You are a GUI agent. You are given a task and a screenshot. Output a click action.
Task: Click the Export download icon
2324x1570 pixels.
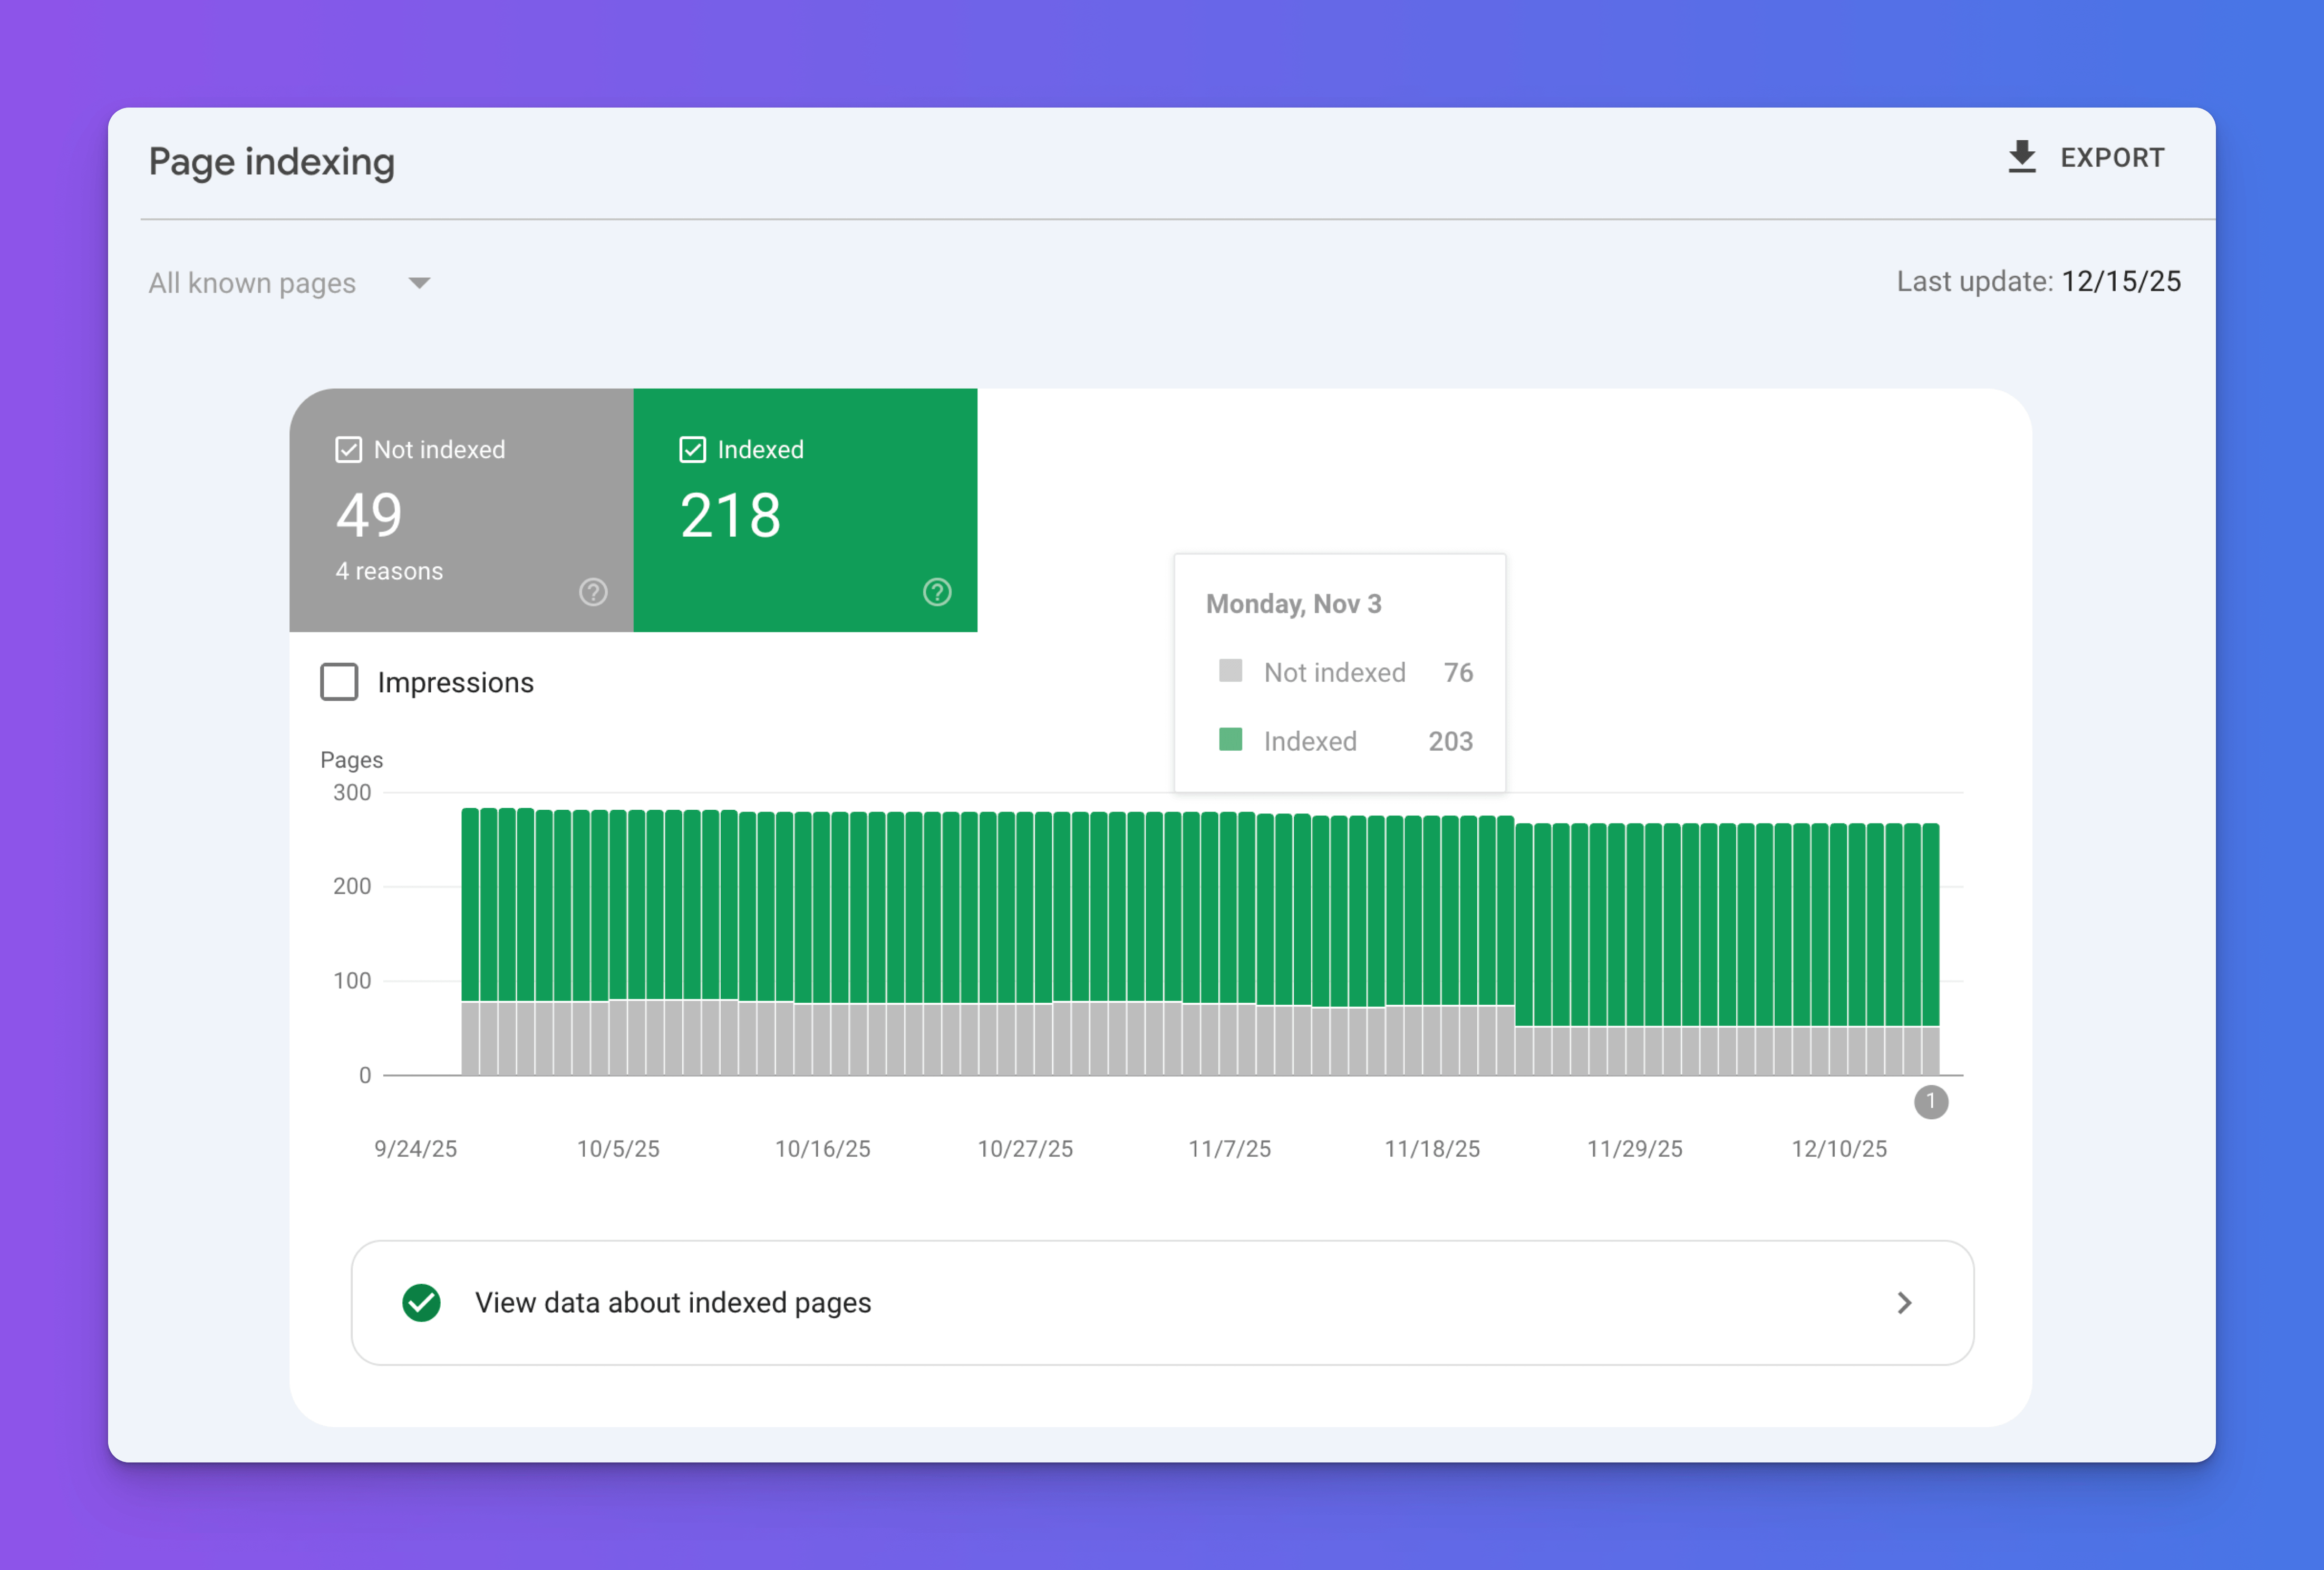click(x=2021, y=157)
